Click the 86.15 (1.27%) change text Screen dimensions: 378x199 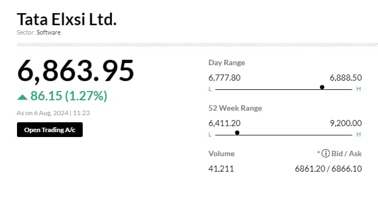pos(68,96)
